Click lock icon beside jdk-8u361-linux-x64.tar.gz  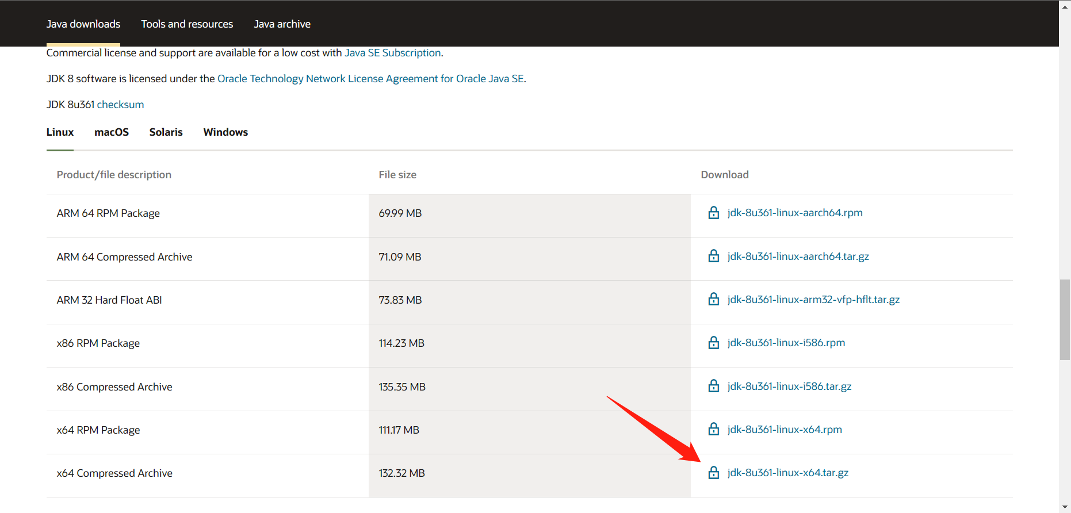click(x=713, y=473)
